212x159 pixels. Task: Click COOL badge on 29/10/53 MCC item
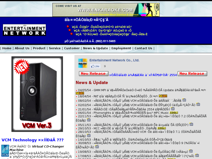[162, 128]
